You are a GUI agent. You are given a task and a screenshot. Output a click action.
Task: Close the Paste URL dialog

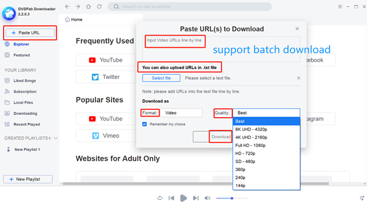pos(297,29)
